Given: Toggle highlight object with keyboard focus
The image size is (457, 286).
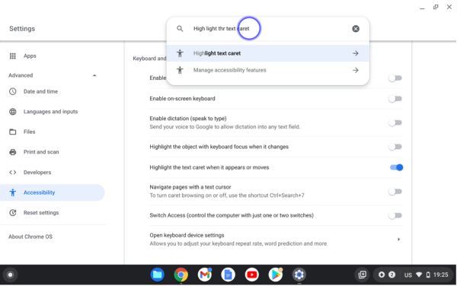Looking at the screenshot, I should click(395, 147).
